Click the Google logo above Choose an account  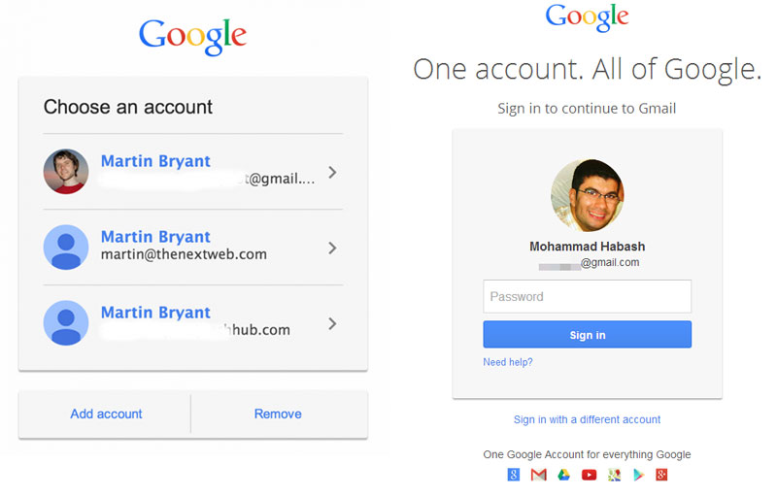192,37
